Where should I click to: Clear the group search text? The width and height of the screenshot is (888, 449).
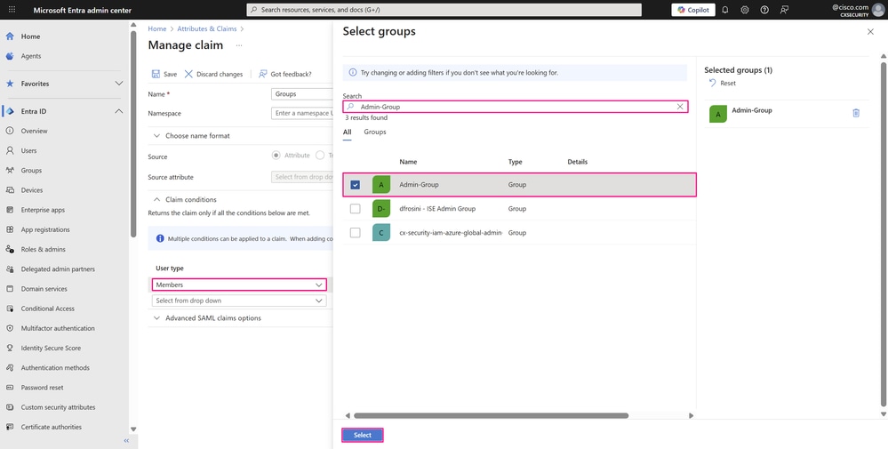click(680, 107)
